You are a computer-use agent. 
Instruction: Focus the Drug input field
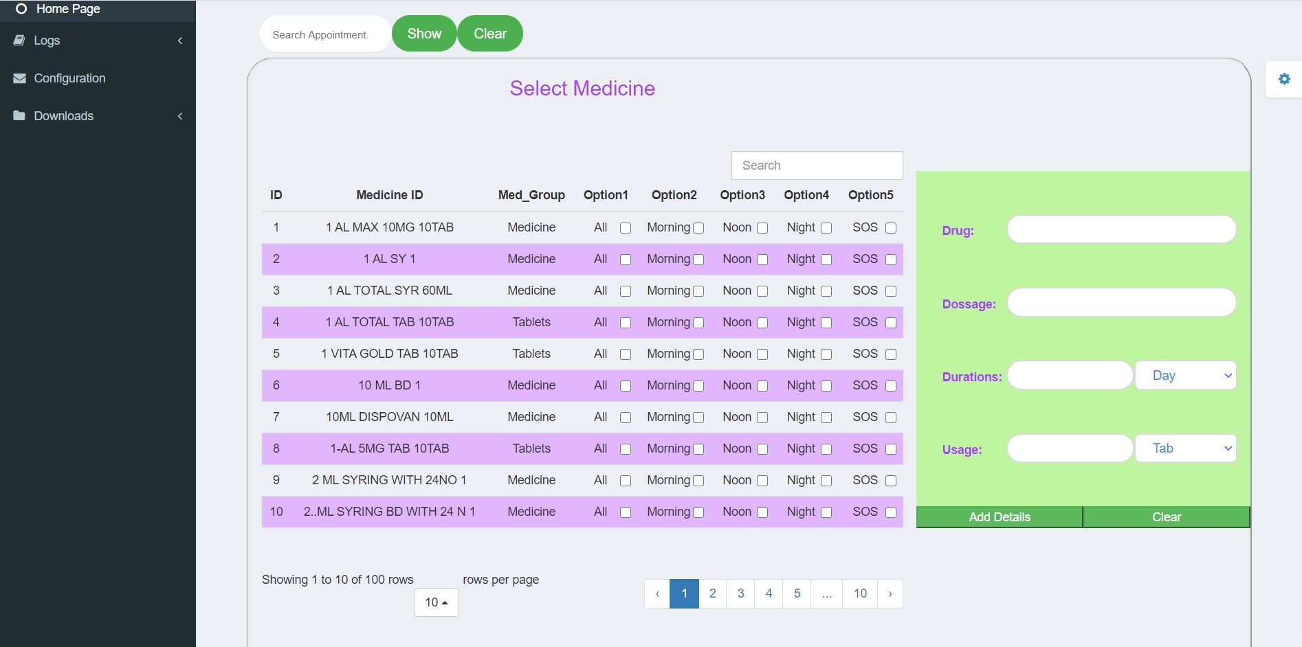point(1121,229)
